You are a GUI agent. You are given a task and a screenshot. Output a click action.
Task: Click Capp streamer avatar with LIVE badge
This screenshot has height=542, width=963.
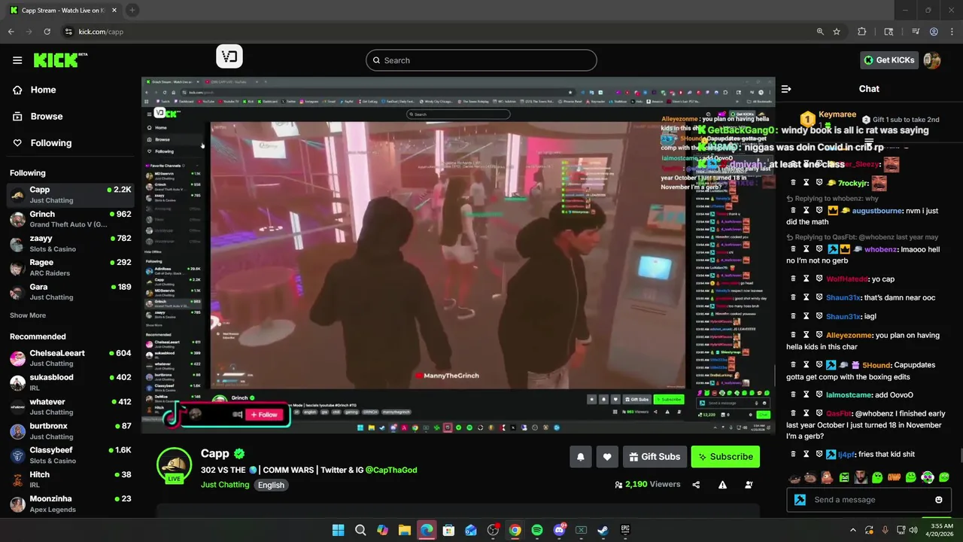pyautogui.click(x=174, y=465)
